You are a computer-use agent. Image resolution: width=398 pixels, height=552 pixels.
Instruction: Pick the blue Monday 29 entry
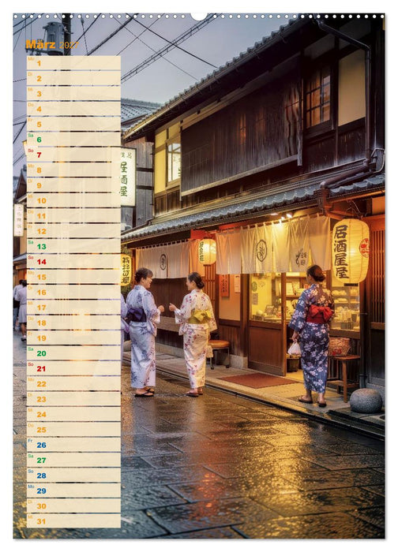(73, 490)
